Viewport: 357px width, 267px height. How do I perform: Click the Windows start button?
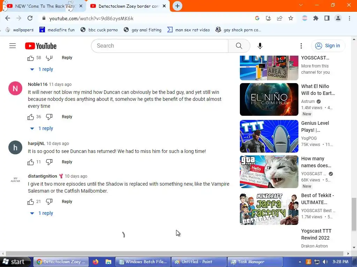15,262
